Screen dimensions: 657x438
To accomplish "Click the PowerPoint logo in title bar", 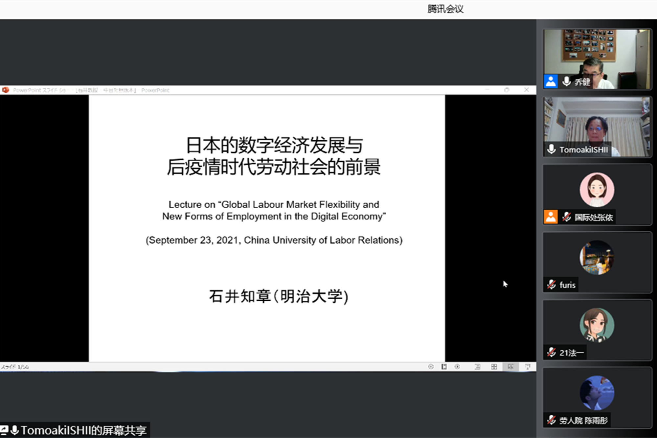I will (6, 90).
